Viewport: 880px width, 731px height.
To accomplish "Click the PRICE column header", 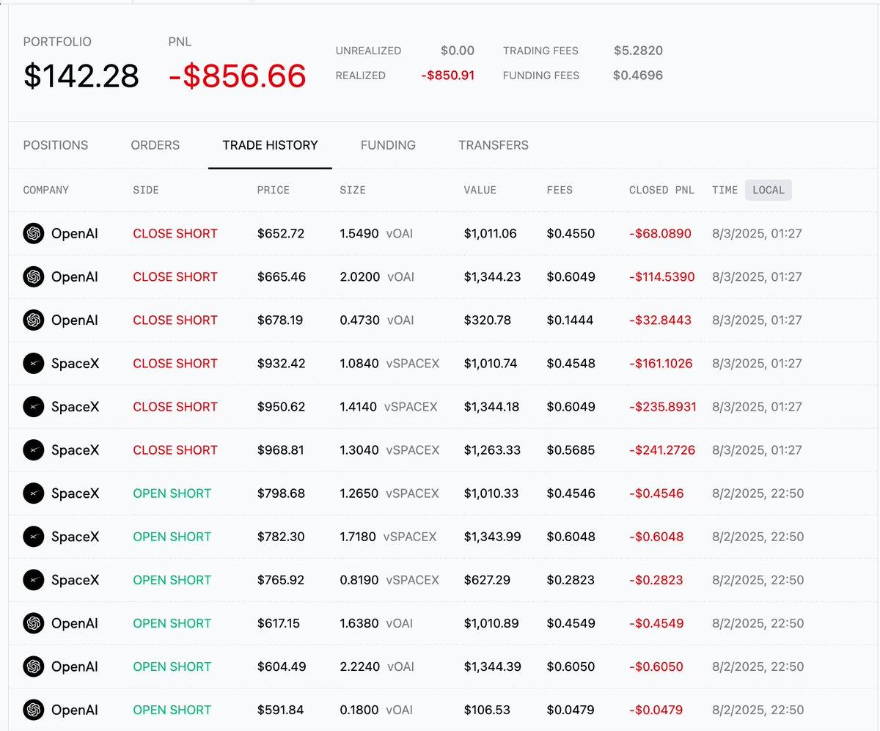I will 274,190.
